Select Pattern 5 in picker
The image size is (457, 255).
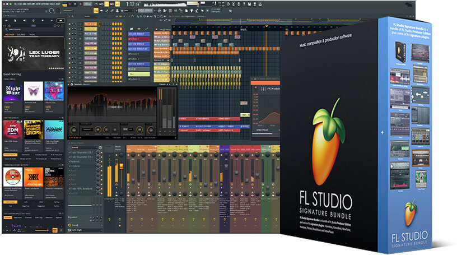pos(139,54)
